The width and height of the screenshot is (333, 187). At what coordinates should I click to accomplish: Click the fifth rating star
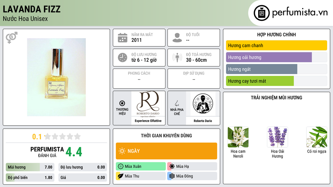point(77,136)
